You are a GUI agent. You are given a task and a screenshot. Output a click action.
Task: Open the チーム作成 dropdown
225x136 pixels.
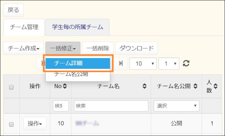click(23, 49)
